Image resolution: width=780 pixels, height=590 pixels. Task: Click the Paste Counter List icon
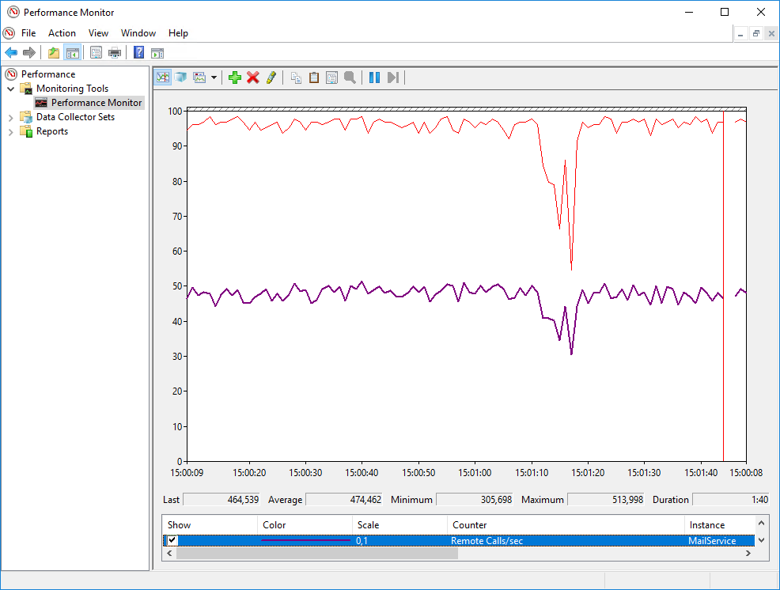tap(314, 78)
